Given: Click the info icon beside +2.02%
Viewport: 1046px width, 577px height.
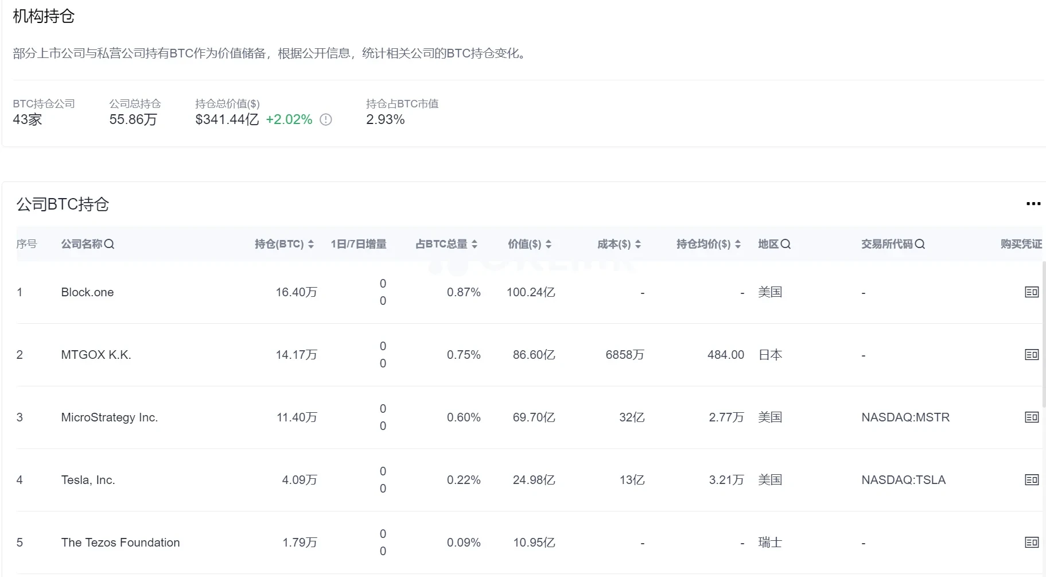Looking at the screenshot, I should point(326,119).
